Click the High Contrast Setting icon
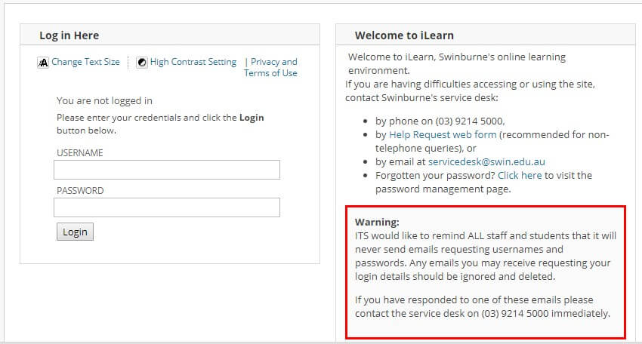 pyautogui.click(x=142, y=62)
